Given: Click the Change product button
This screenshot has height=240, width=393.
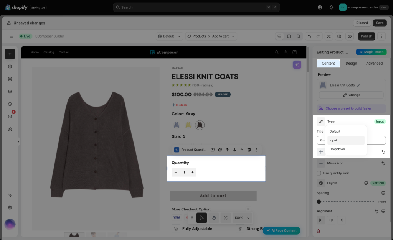Looking at the screenshot, I should click(351, 95).
